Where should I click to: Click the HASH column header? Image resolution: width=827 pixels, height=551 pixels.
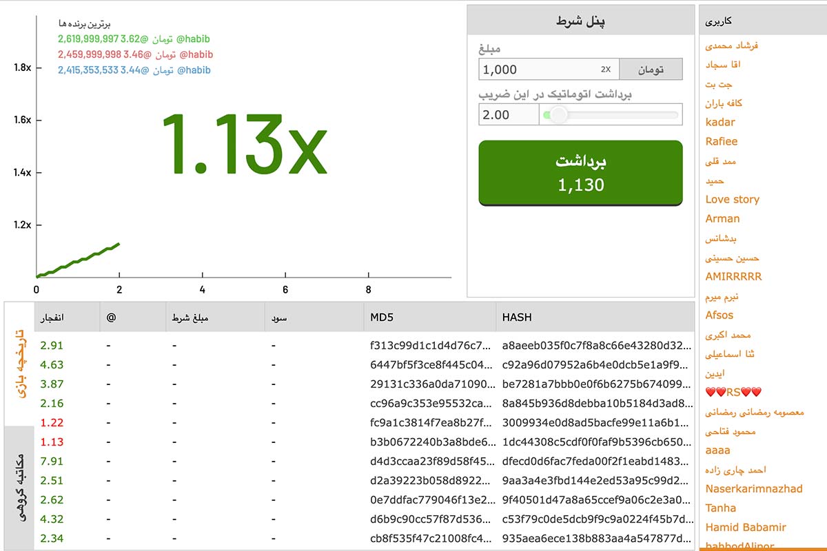pos(513,317)
